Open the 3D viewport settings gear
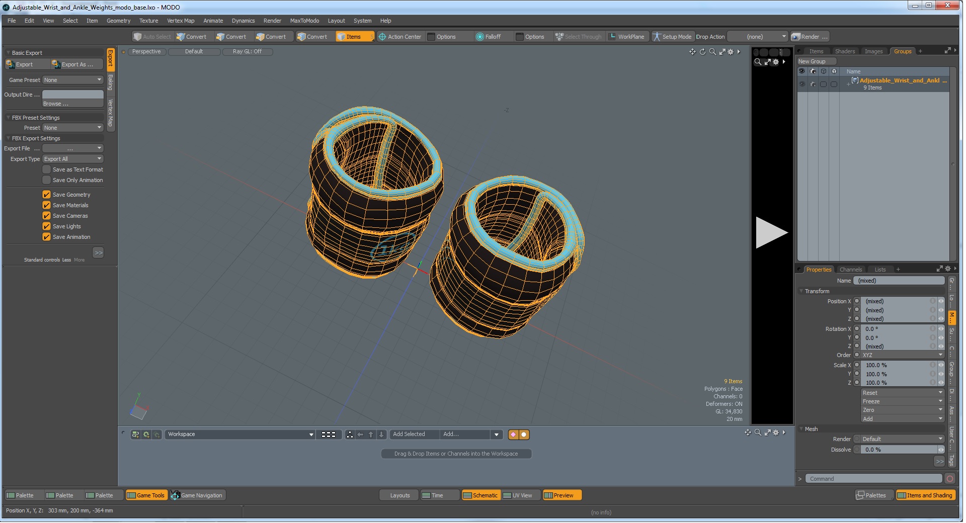Viewport: 966px width, 523px height. point(731,52)
